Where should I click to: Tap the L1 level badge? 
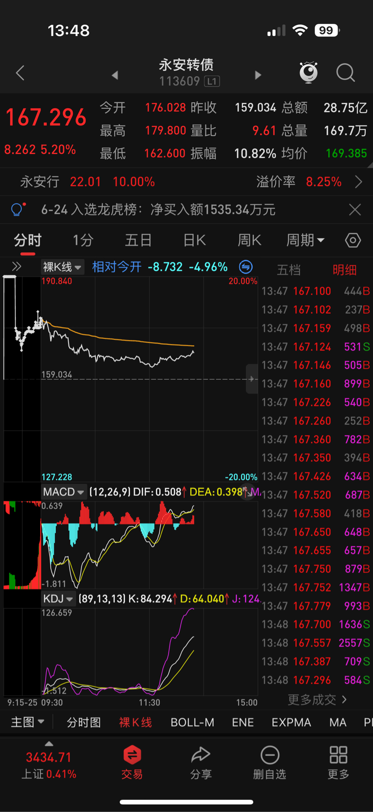pos(212,81)
